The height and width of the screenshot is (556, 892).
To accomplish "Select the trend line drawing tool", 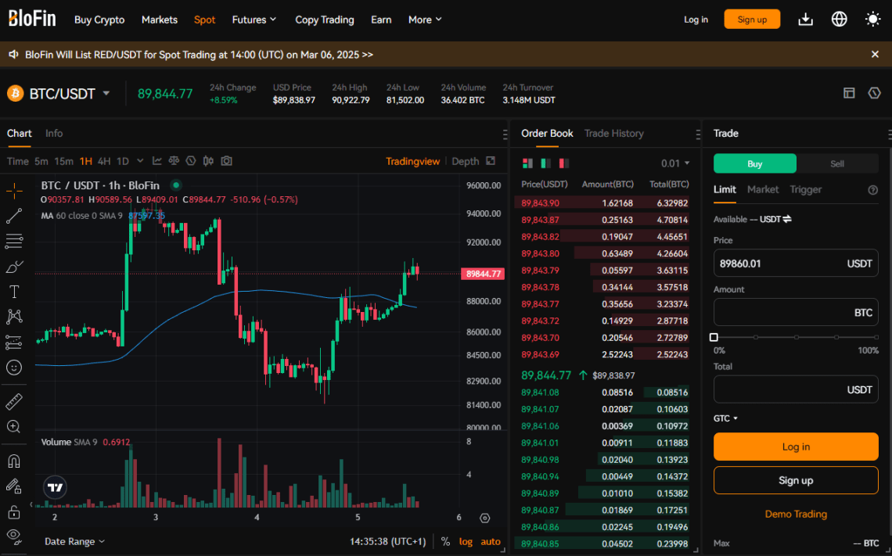I will pyautogui.click(x=14, y=216).
